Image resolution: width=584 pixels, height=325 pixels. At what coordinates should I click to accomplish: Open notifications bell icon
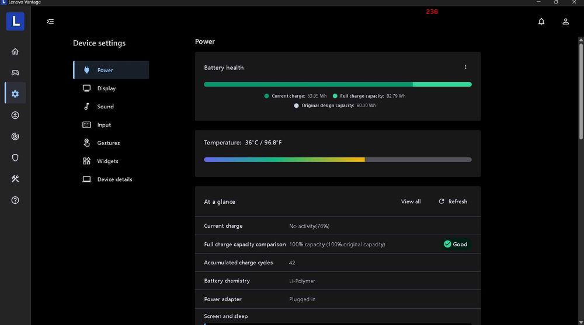[541, 22]
